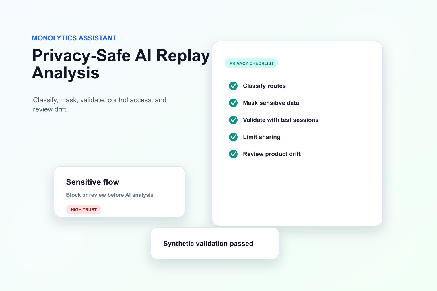Click the 'Limit sharing' checklist text
This screenshot has height=291, width=437.
[262, 137]
